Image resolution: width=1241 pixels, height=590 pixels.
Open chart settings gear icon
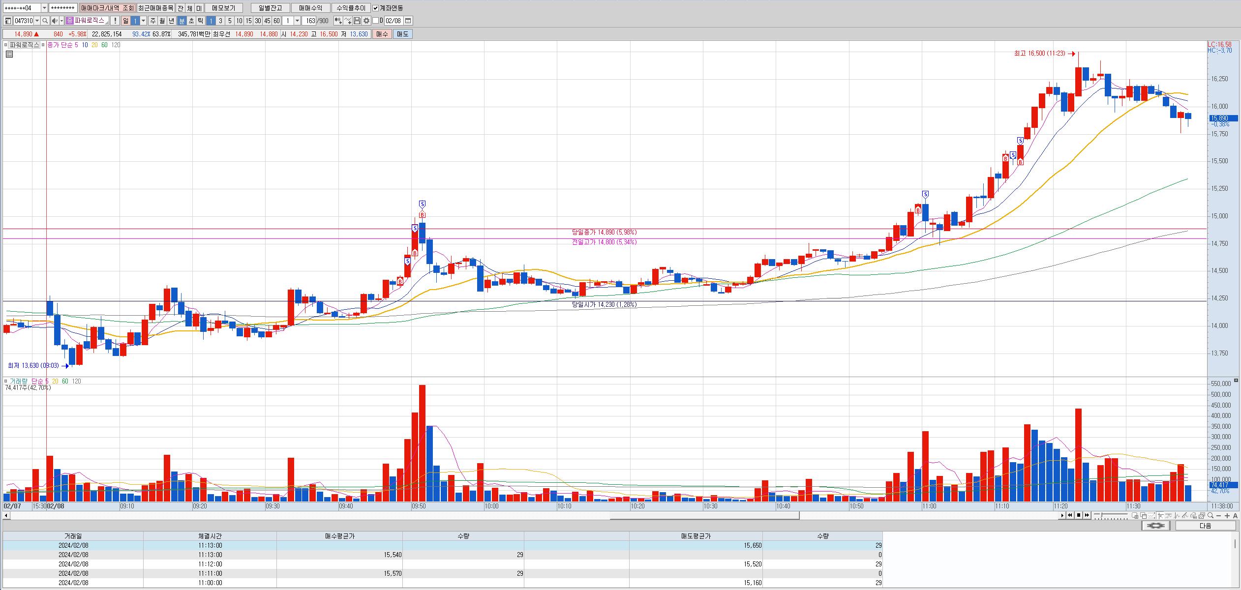[x=366, y=21]
